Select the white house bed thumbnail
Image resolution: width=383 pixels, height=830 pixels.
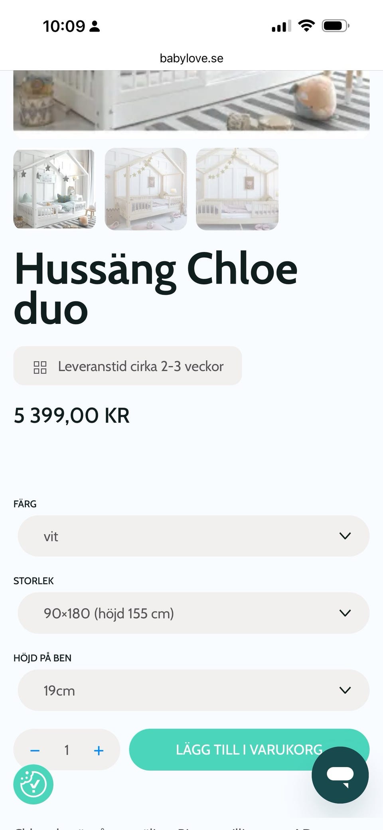55,189
